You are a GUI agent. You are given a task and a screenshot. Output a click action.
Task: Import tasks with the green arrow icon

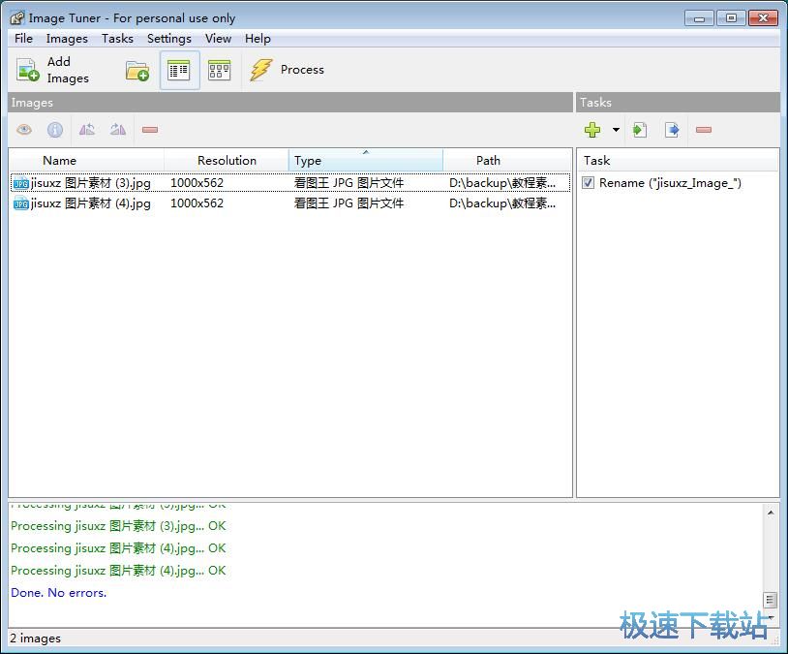tap(640, 130)
